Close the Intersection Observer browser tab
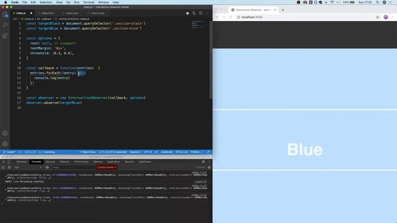 (275, 10)
